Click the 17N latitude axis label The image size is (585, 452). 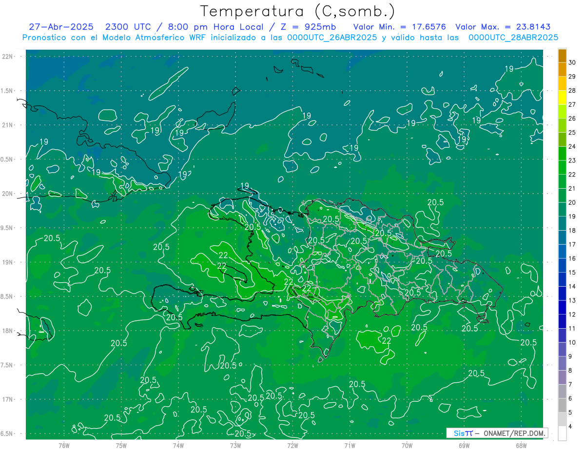[x=8, y=399]
